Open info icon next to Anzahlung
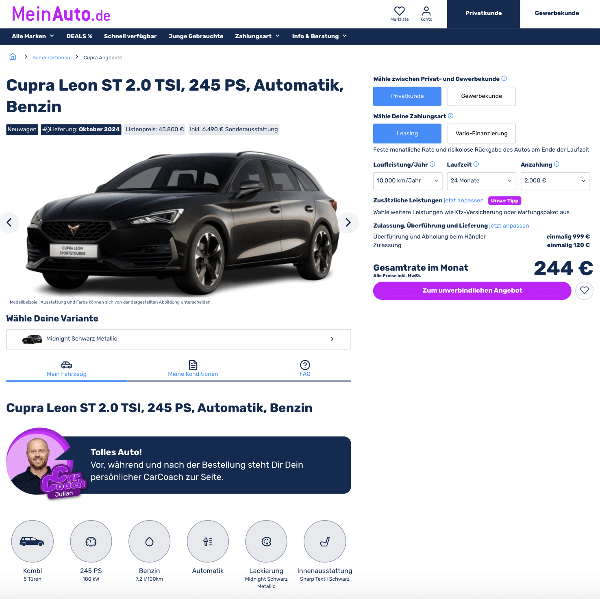 click(x=557, y=164)
